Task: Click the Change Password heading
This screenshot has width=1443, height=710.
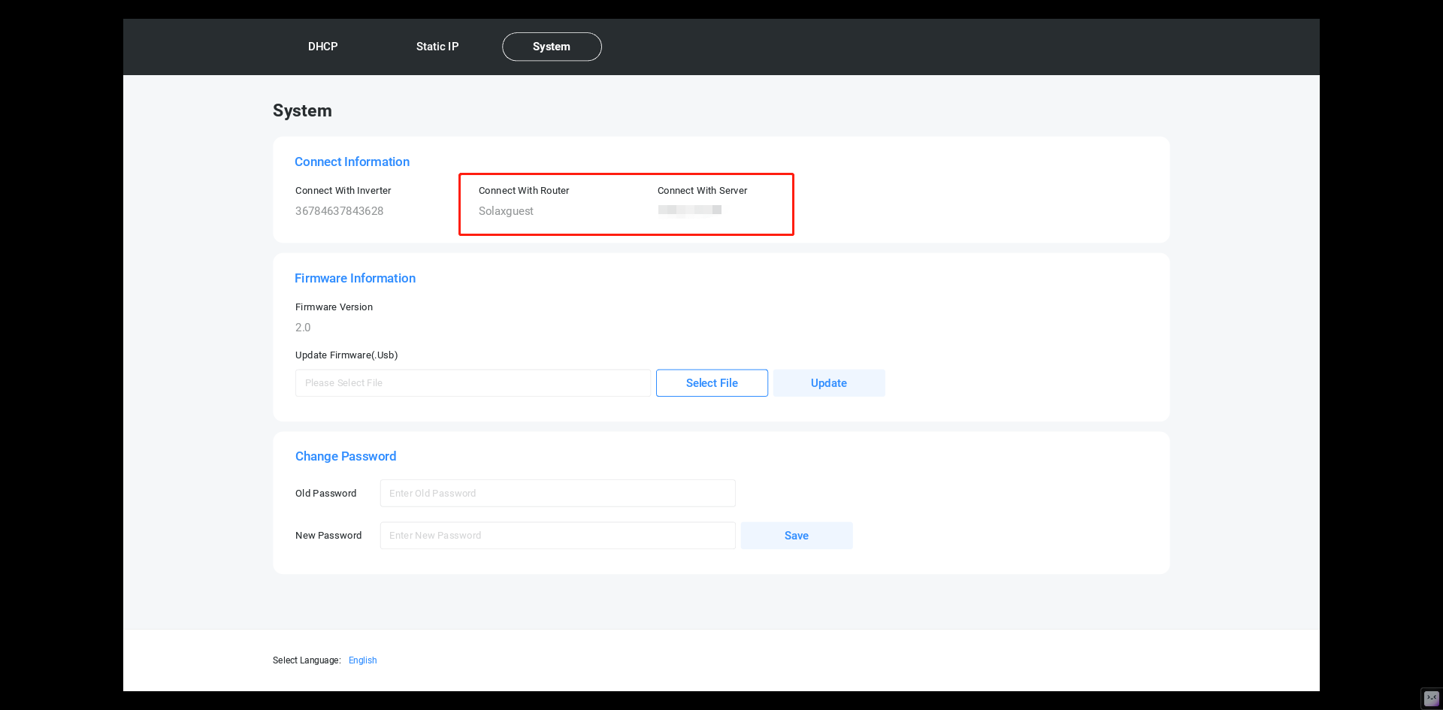Action: coord(345,456)
